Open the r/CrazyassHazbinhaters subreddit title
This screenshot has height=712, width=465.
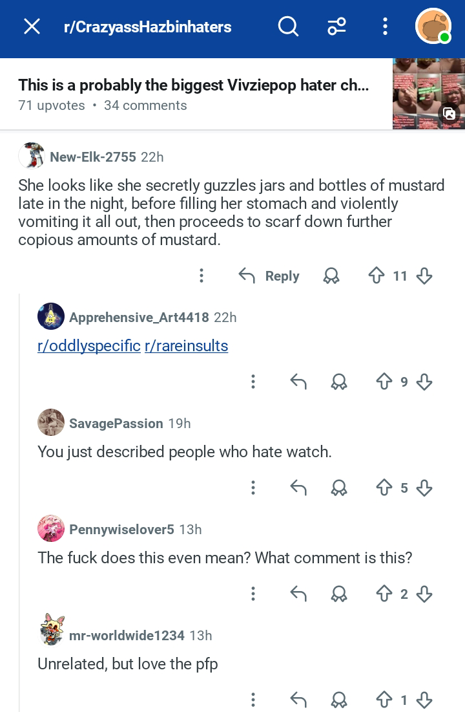click(147, 27)
